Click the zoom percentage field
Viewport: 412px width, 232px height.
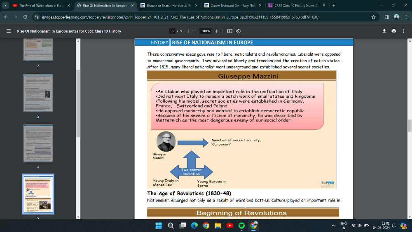click(x=205, y=31)
